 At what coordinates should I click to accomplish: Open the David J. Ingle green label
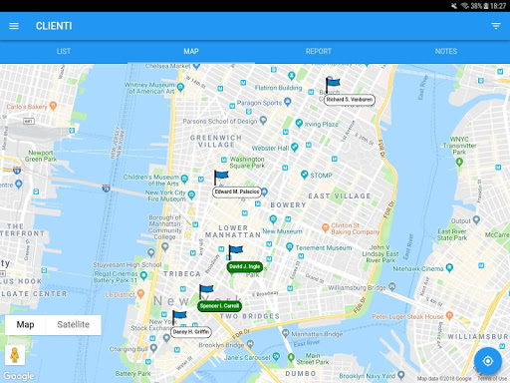245,266
